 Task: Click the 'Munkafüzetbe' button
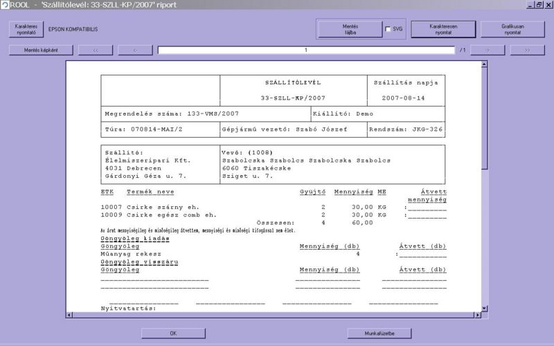[379, 333]
